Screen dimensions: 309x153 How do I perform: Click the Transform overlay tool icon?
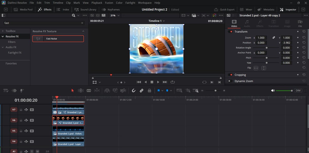[95, 82]
